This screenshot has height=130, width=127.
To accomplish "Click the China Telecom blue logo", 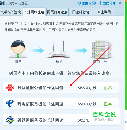I will [x=10, y=104].
